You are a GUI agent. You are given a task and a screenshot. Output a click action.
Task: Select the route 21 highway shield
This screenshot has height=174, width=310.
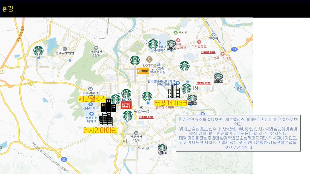pos(64,159)
